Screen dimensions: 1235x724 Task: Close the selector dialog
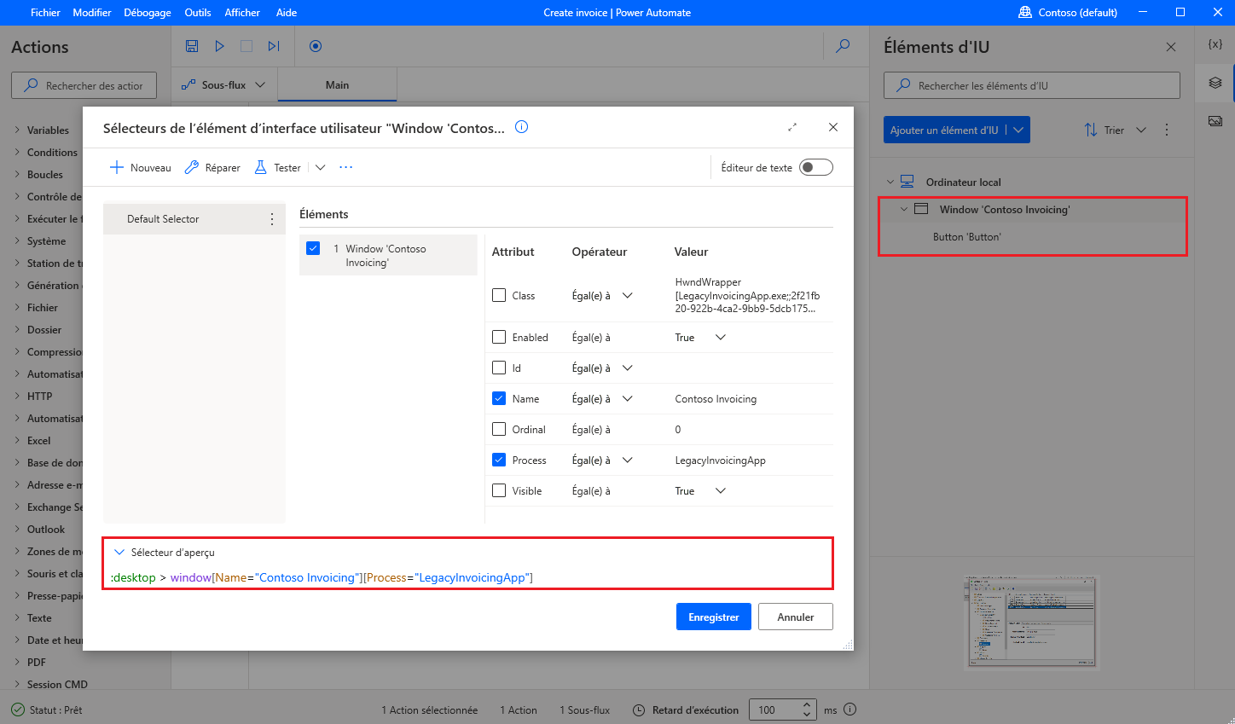833,127
